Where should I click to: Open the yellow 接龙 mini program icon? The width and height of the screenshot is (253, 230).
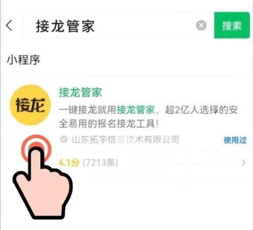[30, 105]
